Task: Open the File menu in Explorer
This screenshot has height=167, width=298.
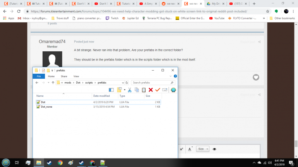Action: point(39,76)
